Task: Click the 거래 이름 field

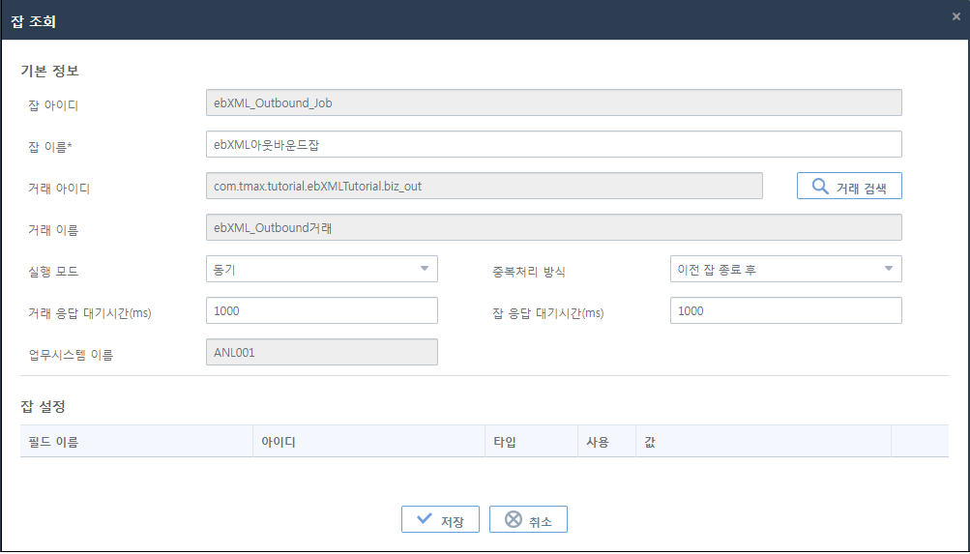Action: (x=553, y=227)
